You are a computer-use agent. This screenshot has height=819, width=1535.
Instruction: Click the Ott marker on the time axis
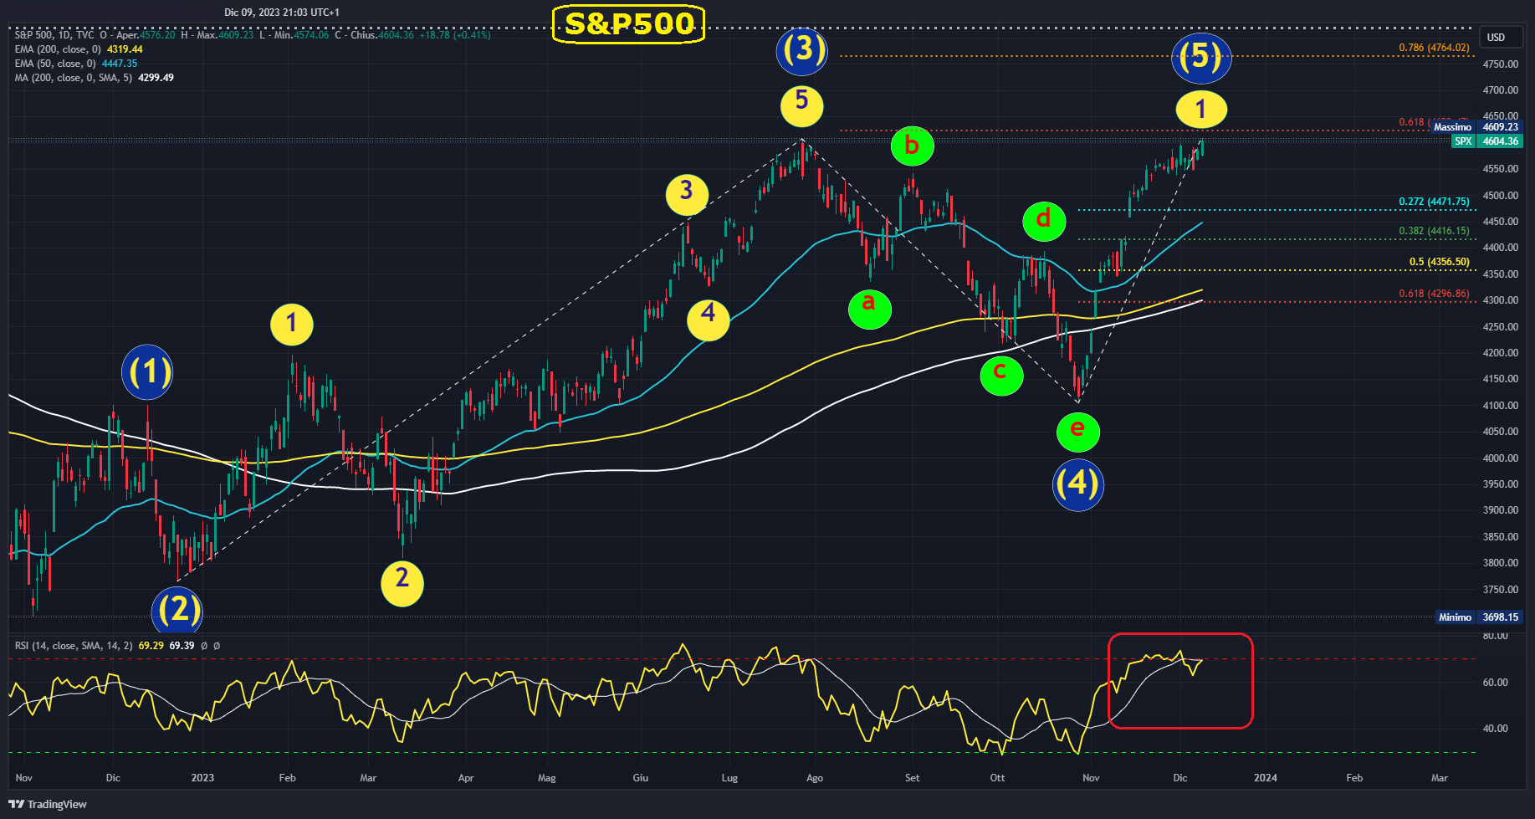point(997,778)
